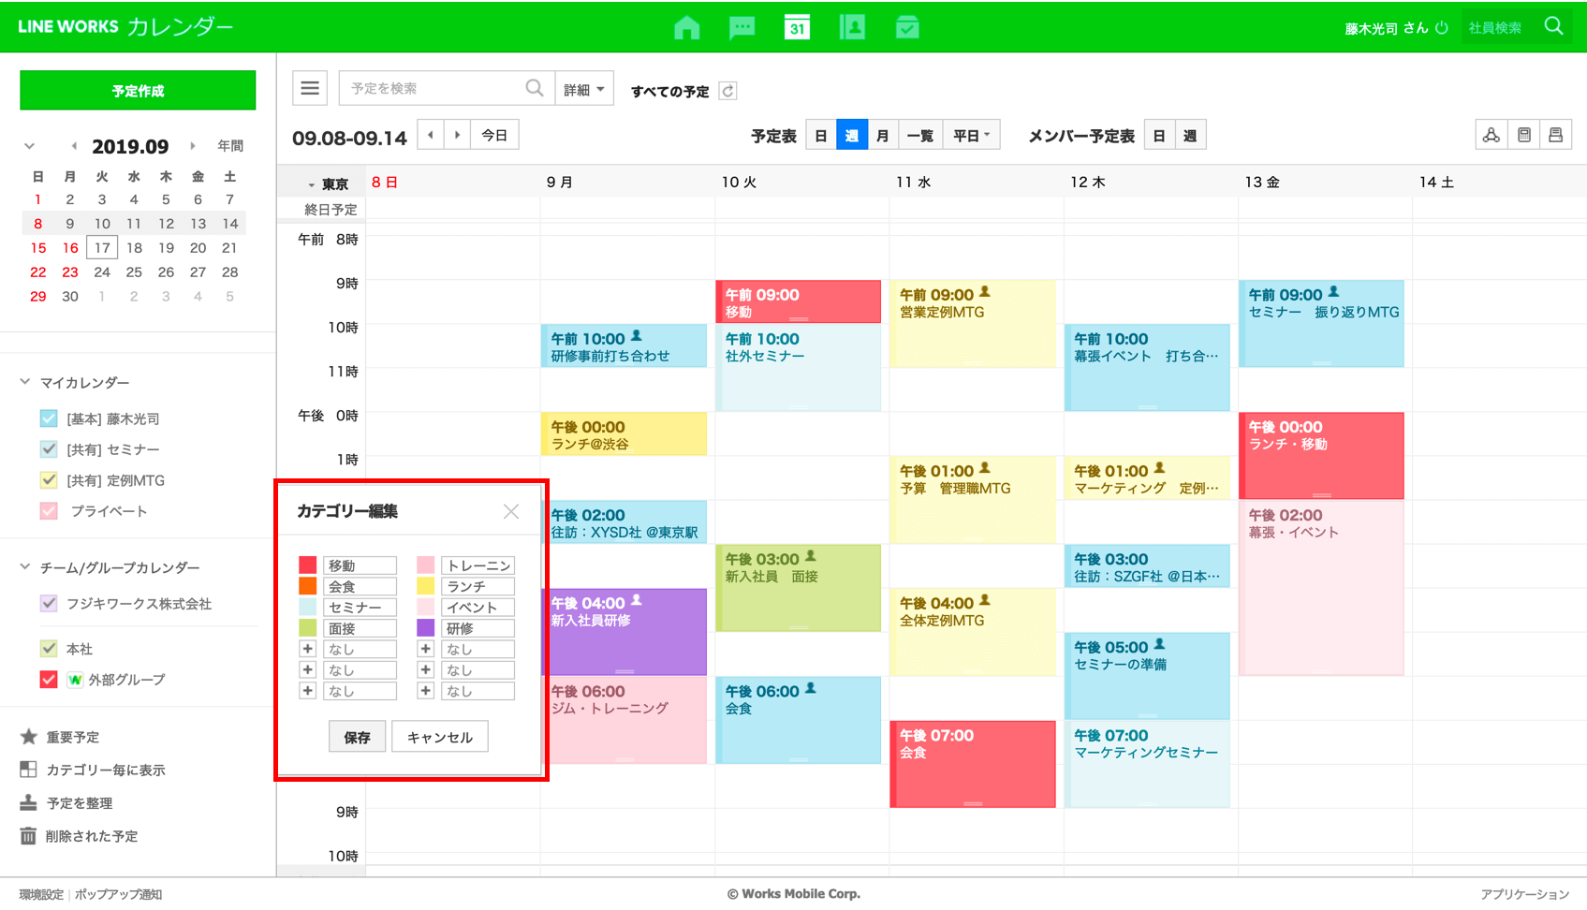Uncheck the [共有] セミナー calendar
The width and height of the screenshot is (1587, 910).
(49, 449)
